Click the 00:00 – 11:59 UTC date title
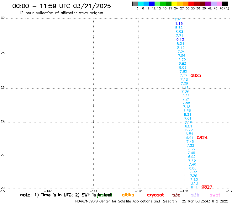The image size is (232, 204). pyautogui.click(x=61, y=6)
